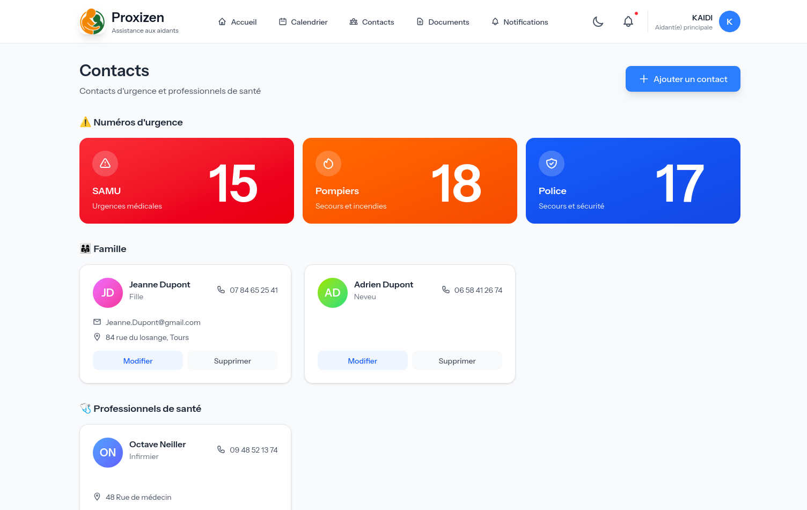807x510 pixels.
Task: Click the AD avatar of Adrien Dupont
Action: [333, 293]
